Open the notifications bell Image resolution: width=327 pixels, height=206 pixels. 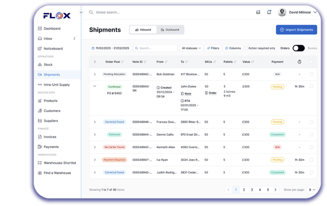point(269,12)
